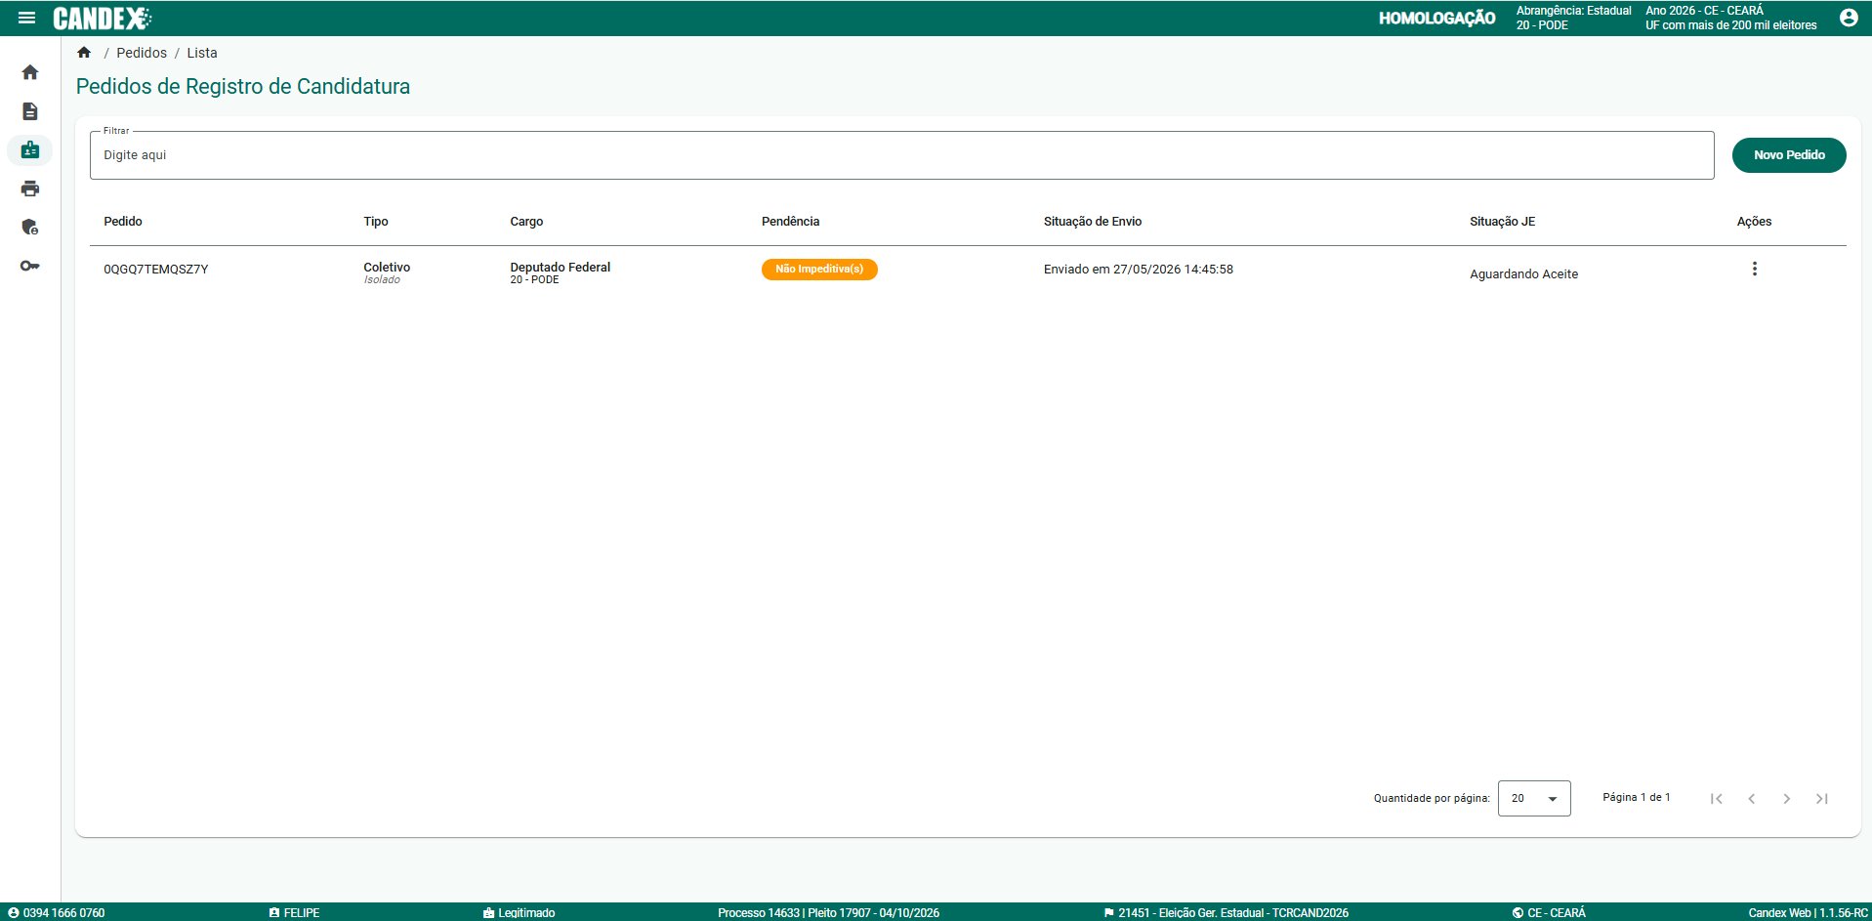Click Abrangência: Estadual header info

click(1573, 11)
